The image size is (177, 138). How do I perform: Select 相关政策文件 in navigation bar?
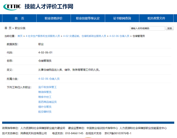click(x=156, y=18)
